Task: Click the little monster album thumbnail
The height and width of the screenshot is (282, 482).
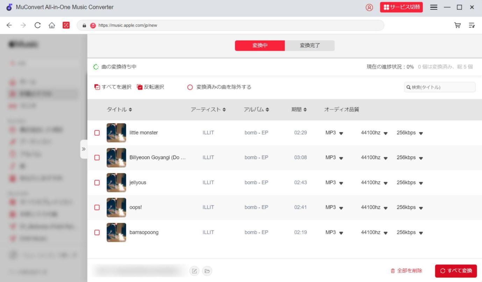Action: click(x=116, y=133)
